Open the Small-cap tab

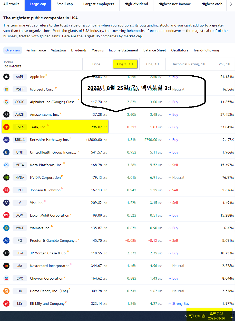tap(65, 4)
